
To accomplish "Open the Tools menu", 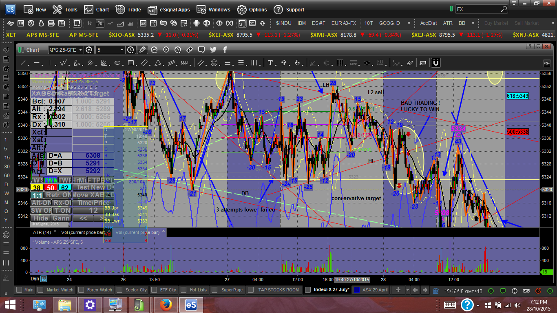I will (65, 9).
